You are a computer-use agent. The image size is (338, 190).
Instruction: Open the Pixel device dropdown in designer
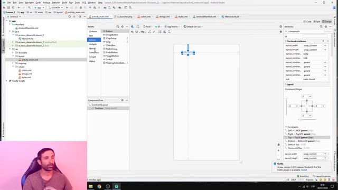click(148, 27)
